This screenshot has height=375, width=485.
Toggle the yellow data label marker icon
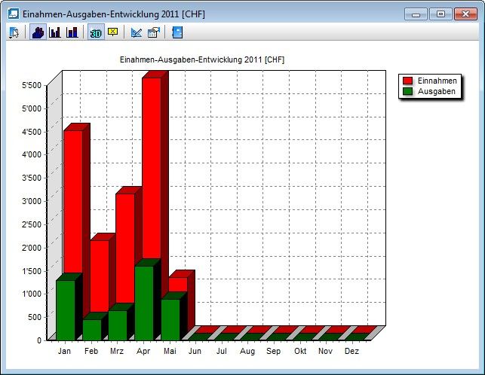[x=113, y=32]
